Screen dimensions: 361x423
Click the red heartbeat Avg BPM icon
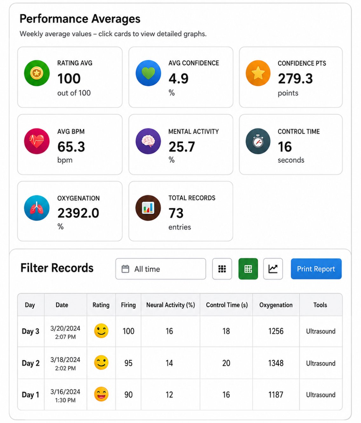[x=37, y=141]
